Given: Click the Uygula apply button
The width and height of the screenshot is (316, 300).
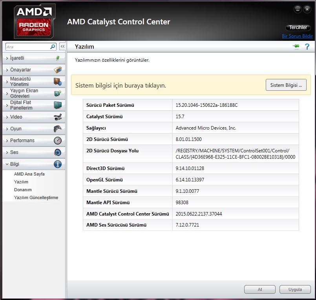Looking at the screenshot, I should [x=295, y=289].
